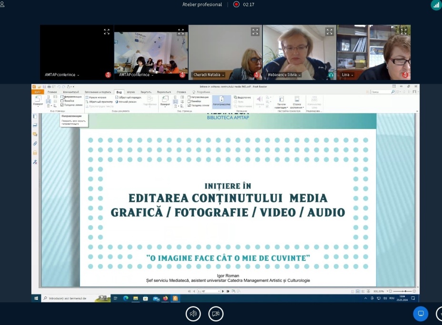Click the zoom in plus button
Screen dimensions: 442x325
(414, 291)
